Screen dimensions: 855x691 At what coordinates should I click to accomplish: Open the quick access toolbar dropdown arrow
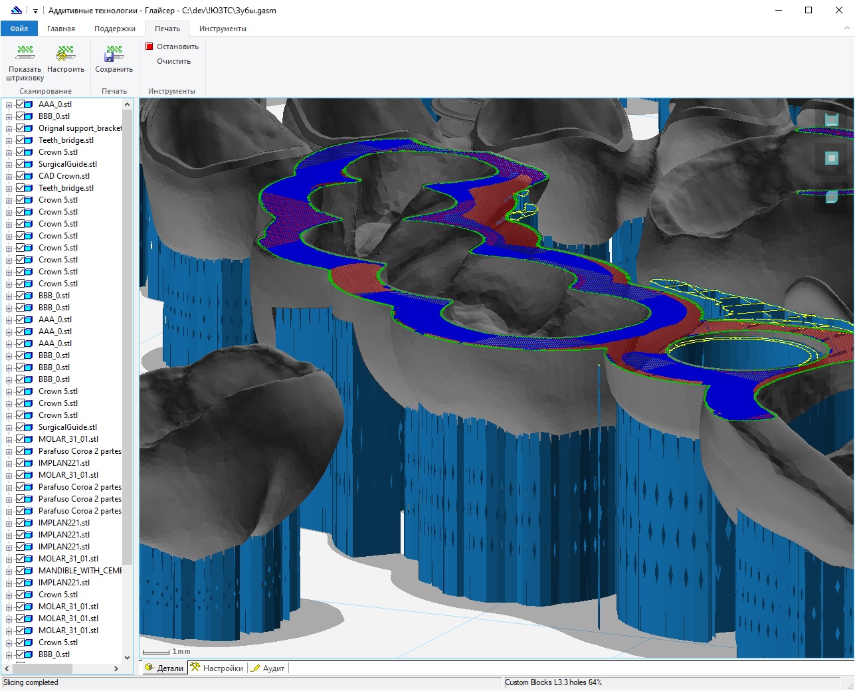coord(35,11)
